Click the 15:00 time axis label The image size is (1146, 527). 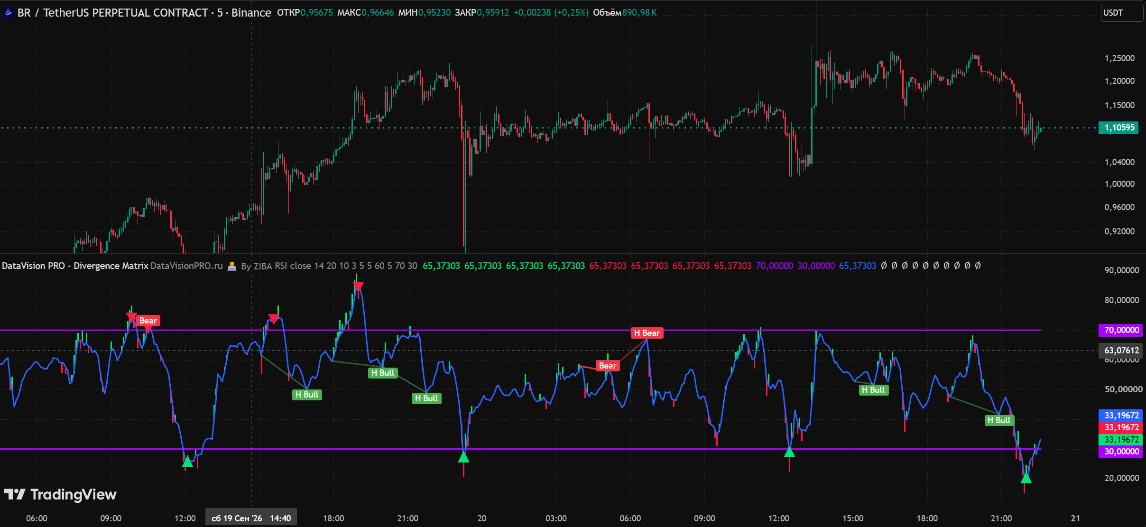[x=853, y=518]
